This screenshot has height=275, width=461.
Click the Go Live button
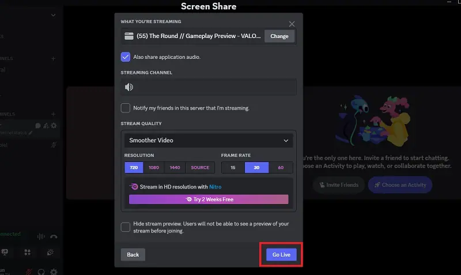(281, 254)
